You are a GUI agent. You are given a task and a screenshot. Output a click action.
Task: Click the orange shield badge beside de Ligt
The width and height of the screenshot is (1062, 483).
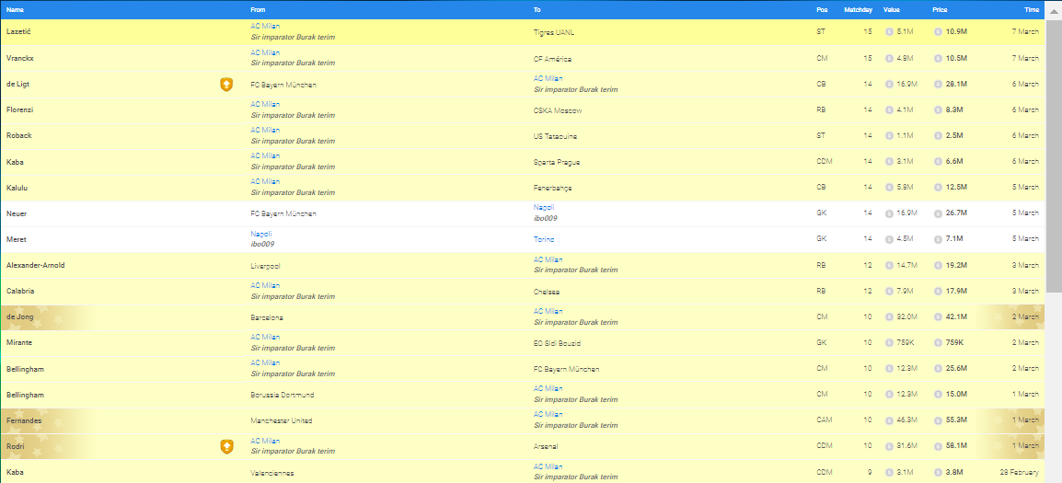coord(227,85)
